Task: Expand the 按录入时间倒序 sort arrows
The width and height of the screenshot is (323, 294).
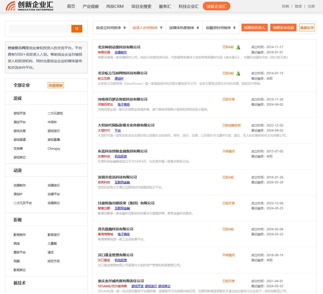Action: point(161,28)
